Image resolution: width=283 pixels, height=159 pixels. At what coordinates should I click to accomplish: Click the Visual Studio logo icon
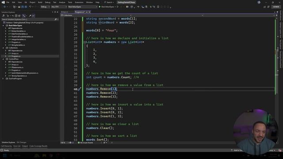(3, 2)
